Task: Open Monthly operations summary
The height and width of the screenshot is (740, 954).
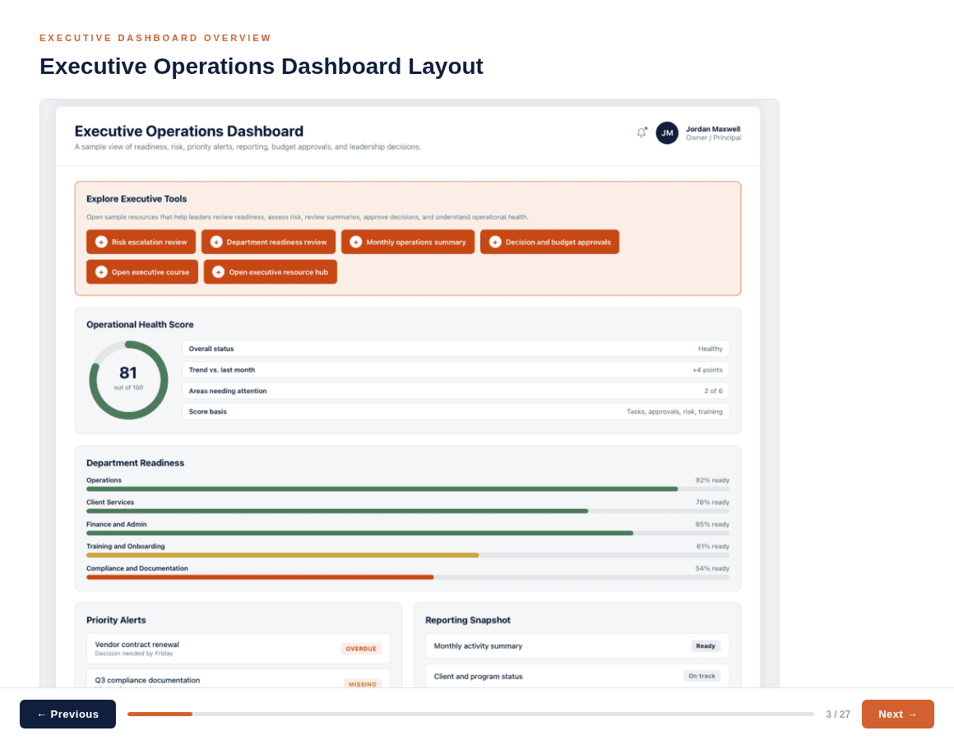Action: (408, 242)
